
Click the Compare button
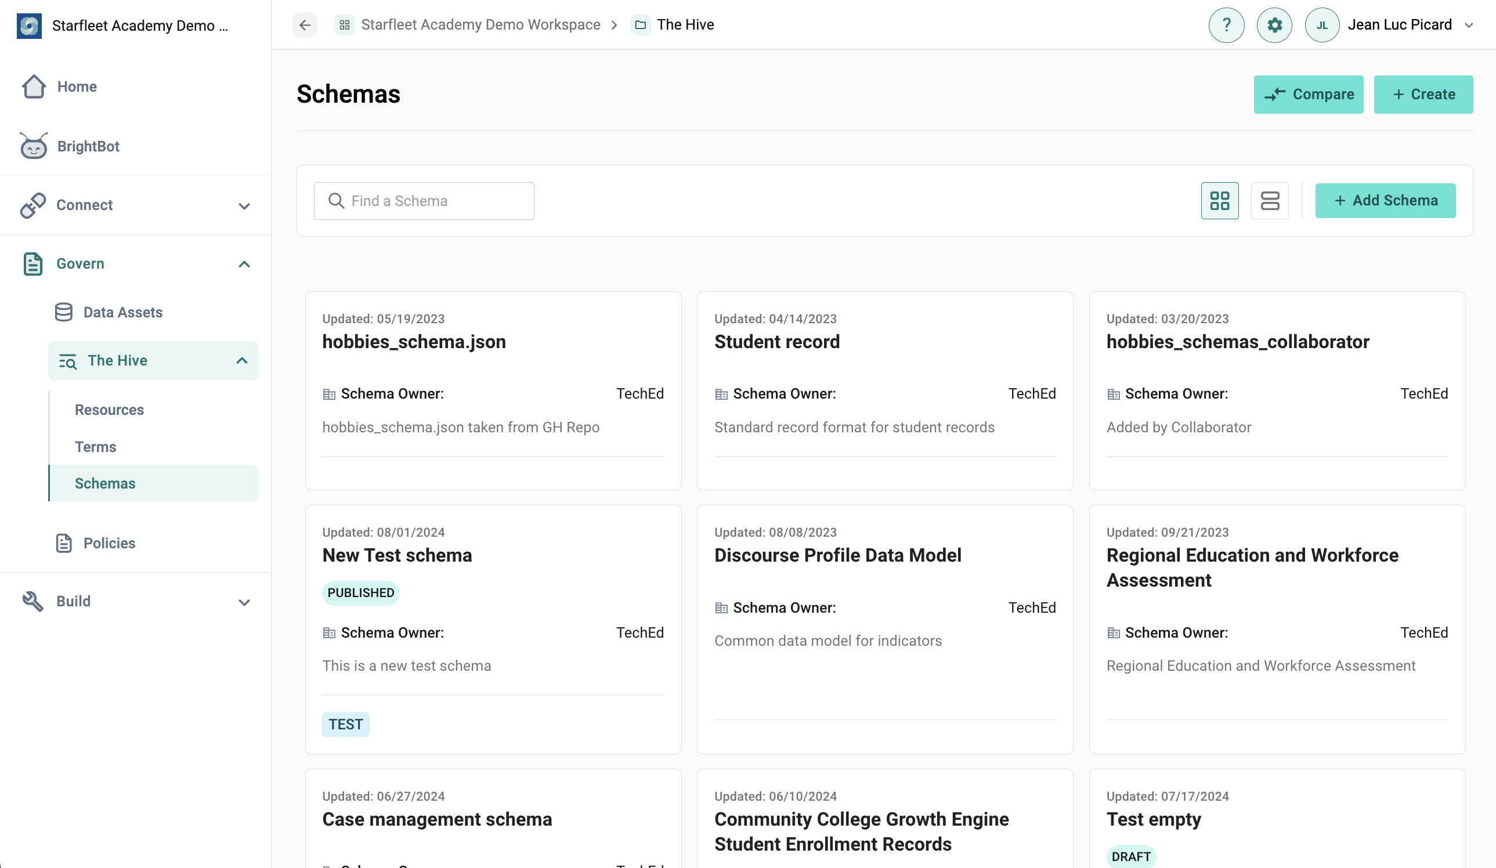pyautogui.click(x=1309, y=95)
